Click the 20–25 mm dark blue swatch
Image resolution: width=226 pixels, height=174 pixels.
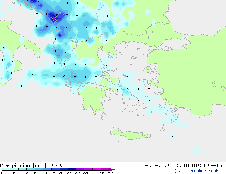[64, 169]
